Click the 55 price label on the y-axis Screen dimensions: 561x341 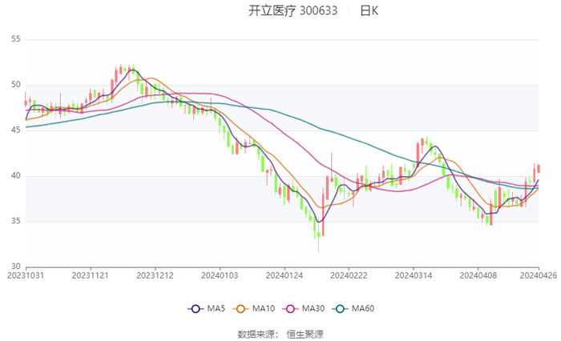(16, 39)
